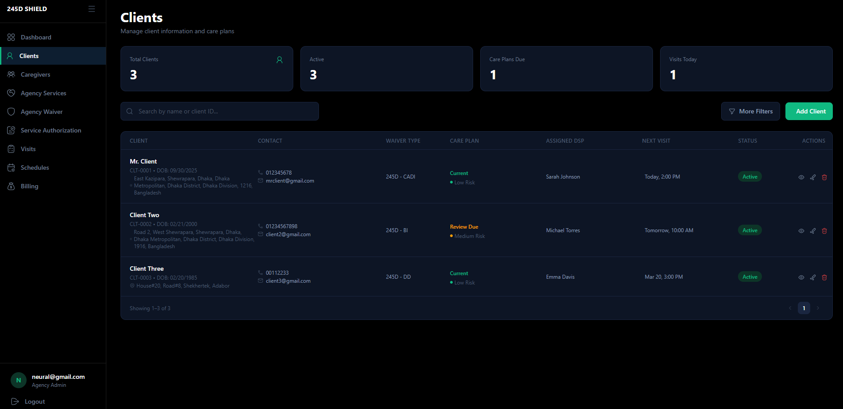Collapse the sidebar with the hamburger icon
The height and width of the screenshot is (409, 843).
pyautogui.click(x=92, y=9)
